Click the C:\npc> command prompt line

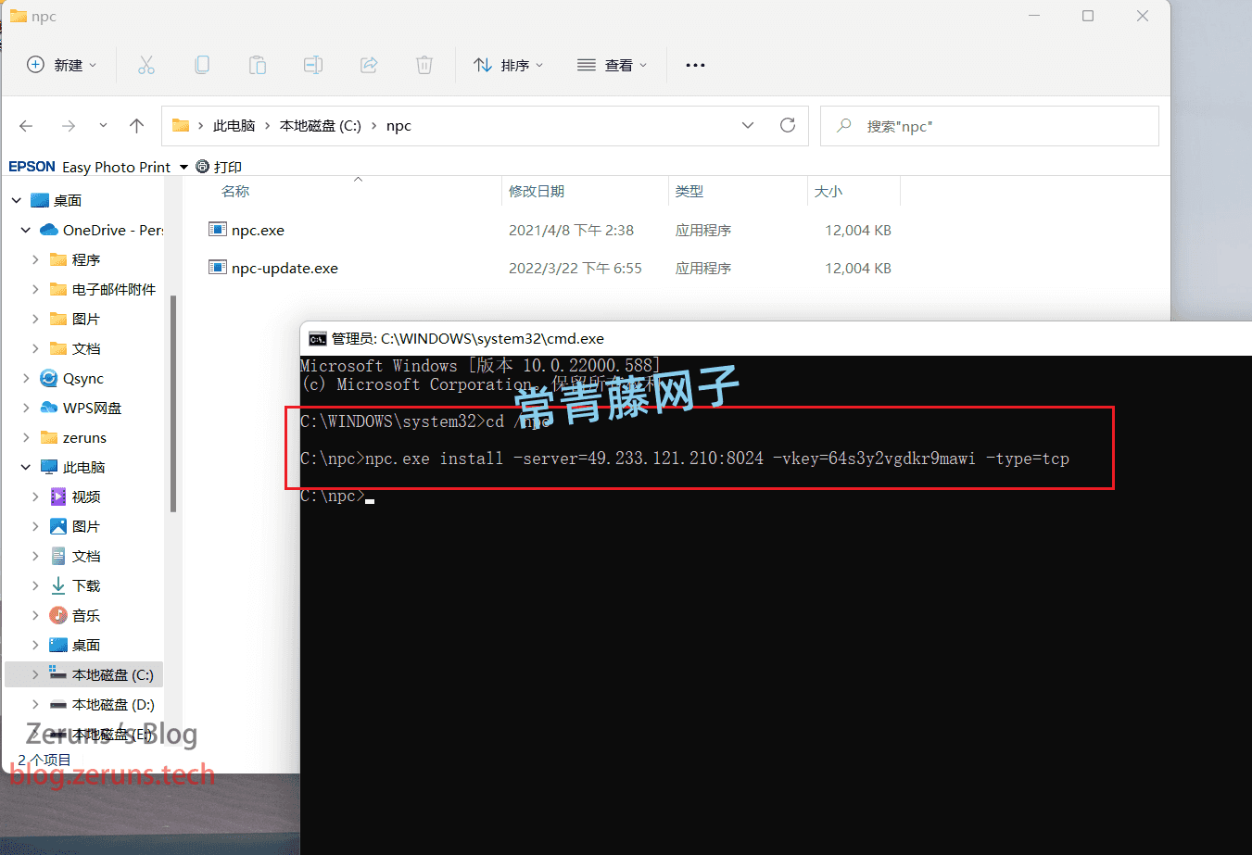point(337,496)
